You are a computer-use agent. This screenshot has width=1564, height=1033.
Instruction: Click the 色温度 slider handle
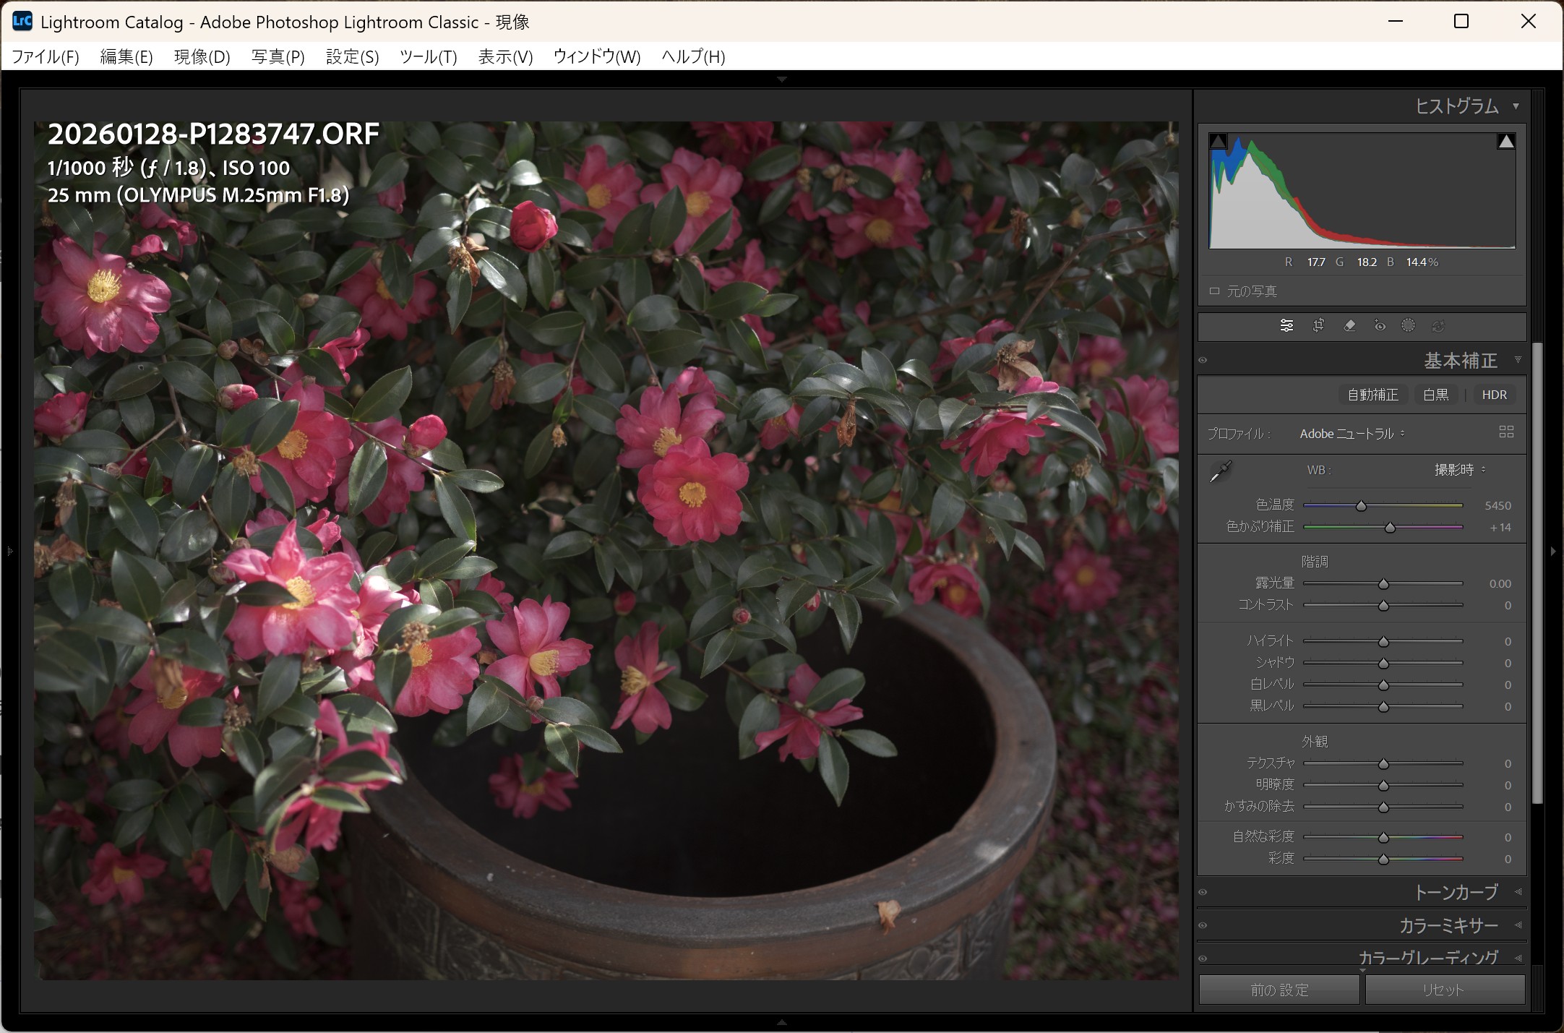tap(1361, 506)
